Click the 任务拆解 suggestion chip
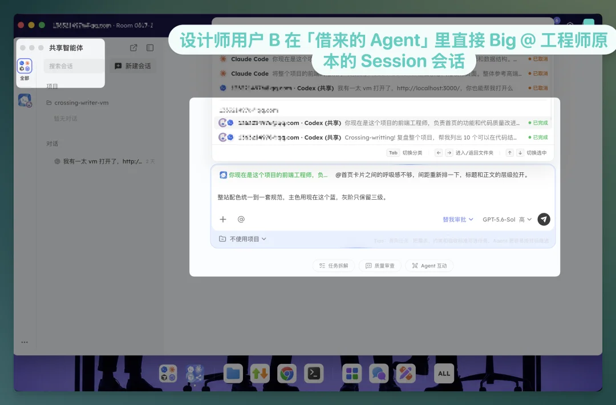This screenshot has width=616, height=405. (x=334, y=266)
